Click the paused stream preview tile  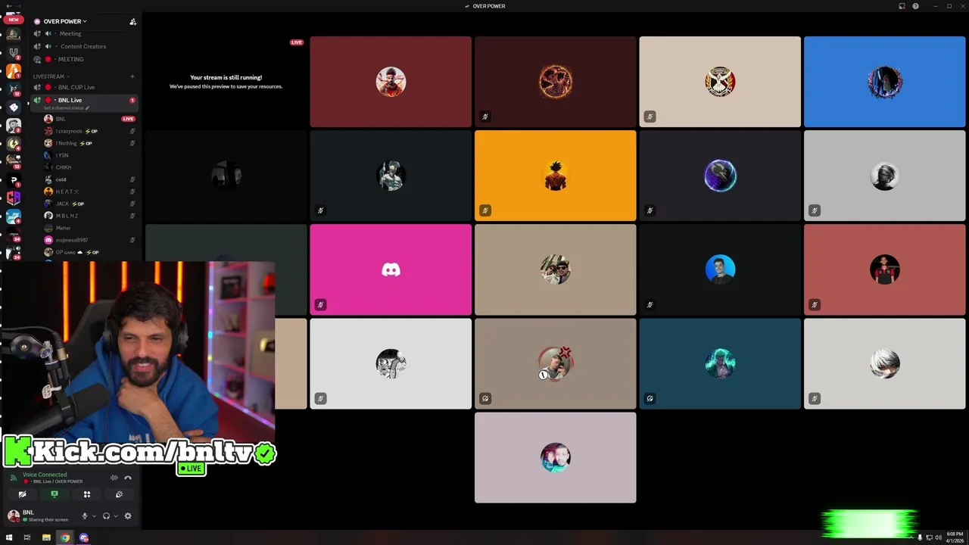226,82
